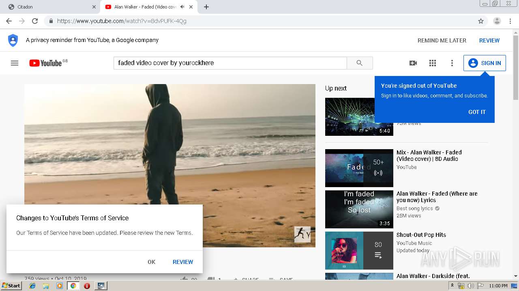Click the 'YouTube Music' channel name
The width and height of the screenshot is (519, 291).
(x=414, y=243)
